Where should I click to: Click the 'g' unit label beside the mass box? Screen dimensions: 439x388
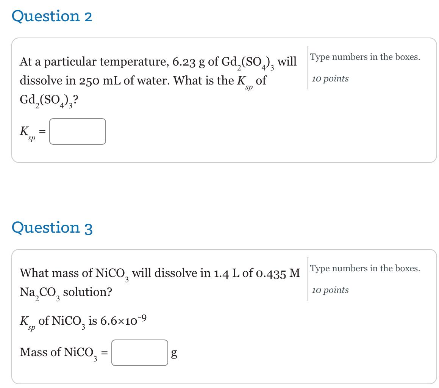coord(173,353)
